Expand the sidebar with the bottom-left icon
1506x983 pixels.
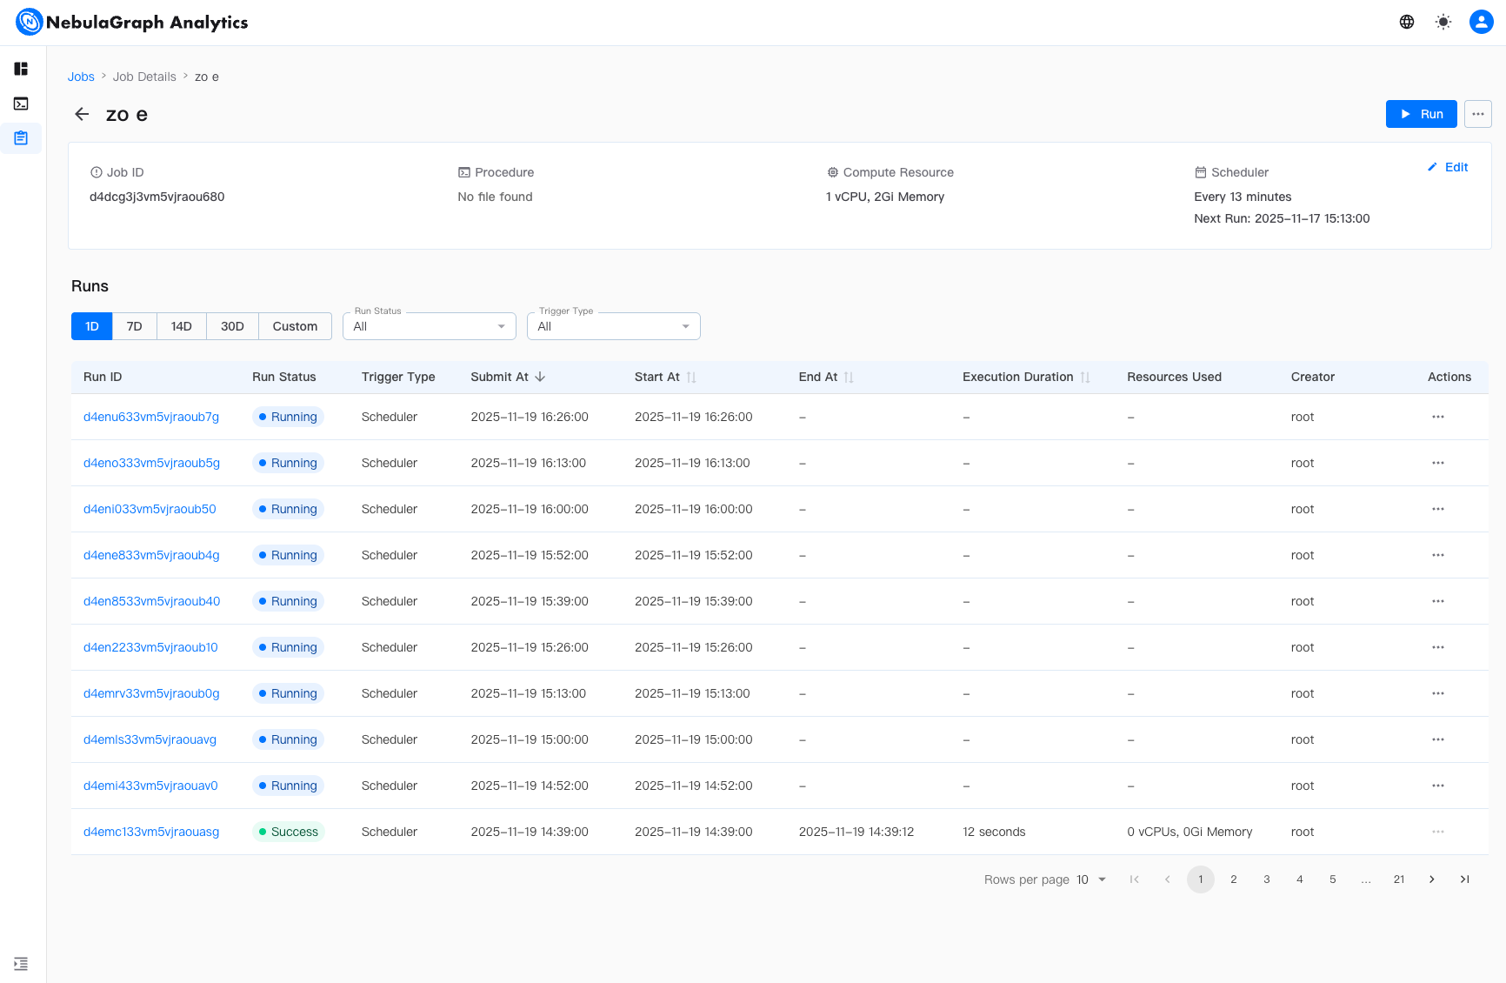pyautogui.click(x=21, y=964)
